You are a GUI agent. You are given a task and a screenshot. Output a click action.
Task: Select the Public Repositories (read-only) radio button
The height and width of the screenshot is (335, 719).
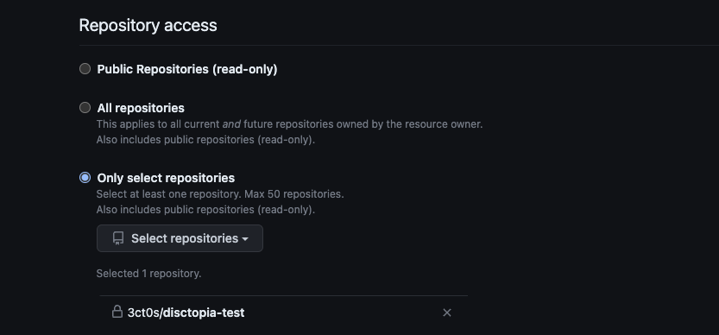[85, 69]
